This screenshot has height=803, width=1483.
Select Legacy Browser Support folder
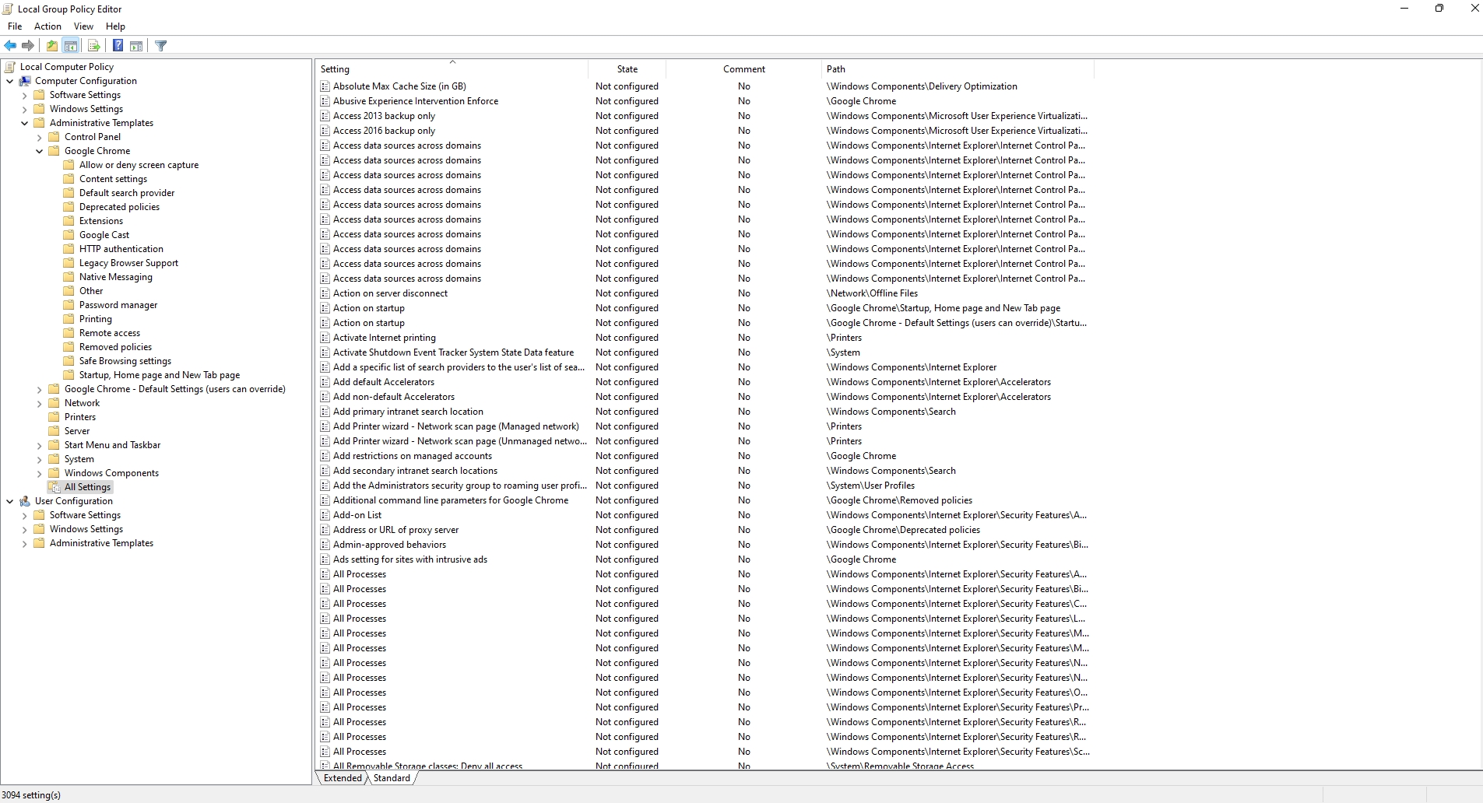[x=128, y=263]
